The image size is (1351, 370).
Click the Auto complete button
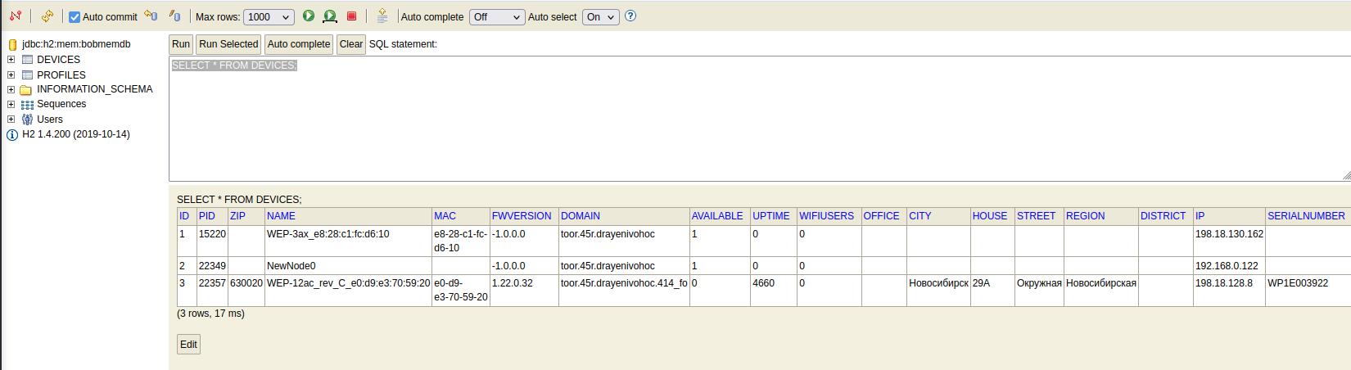coord(299,44)
